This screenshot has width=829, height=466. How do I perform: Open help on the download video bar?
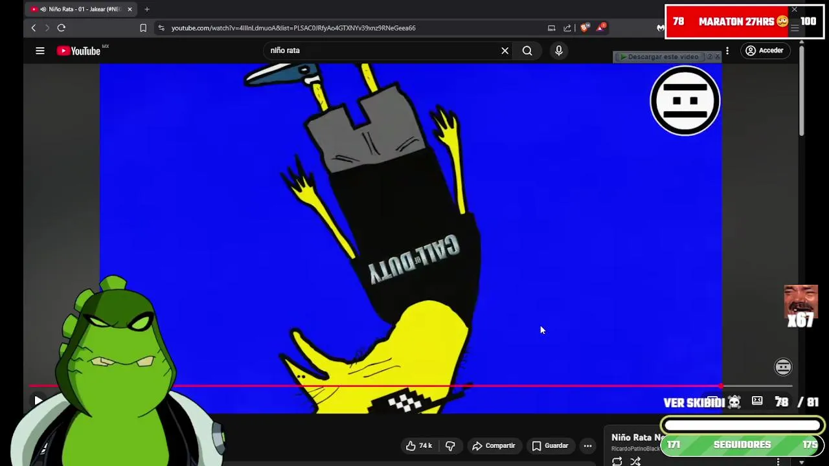tap(709, 57)
